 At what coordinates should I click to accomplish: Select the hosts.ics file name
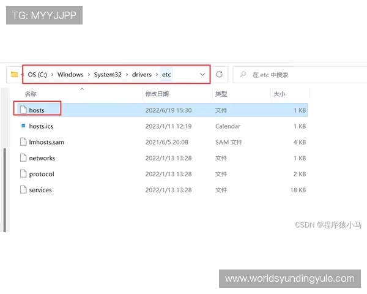41,126
